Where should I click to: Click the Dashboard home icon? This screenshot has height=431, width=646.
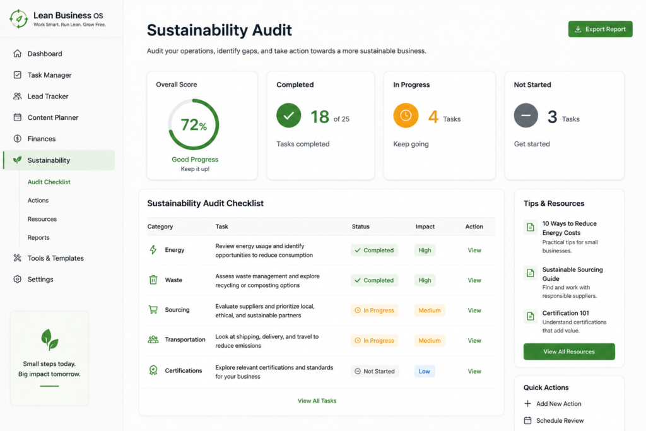(17, 54)
